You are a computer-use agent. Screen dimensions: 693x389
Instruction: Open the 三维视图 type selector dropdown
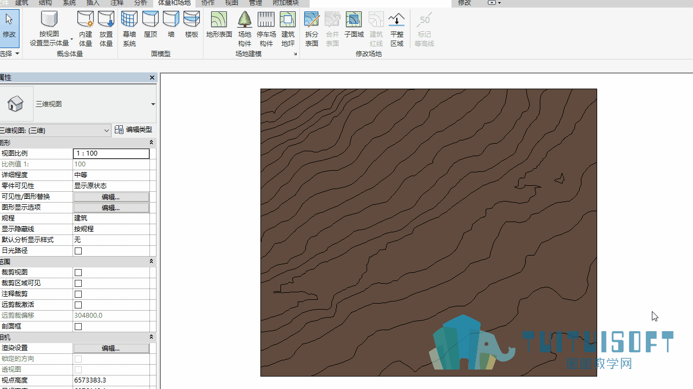153,104
